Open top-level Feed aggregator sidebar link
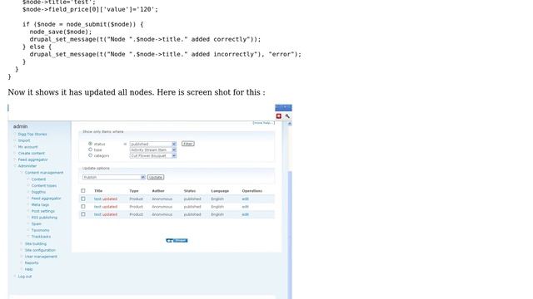 point(32,159)
